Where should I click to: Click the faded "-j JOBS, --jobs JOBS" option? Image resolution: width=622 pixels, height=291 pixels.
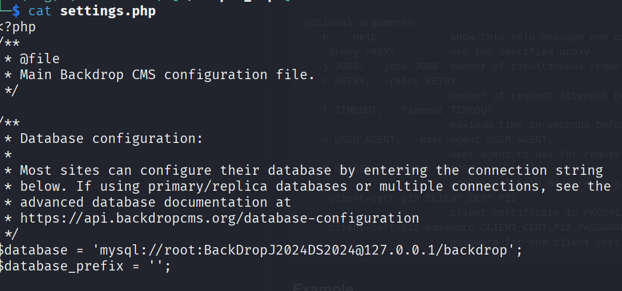coord(377,67)
